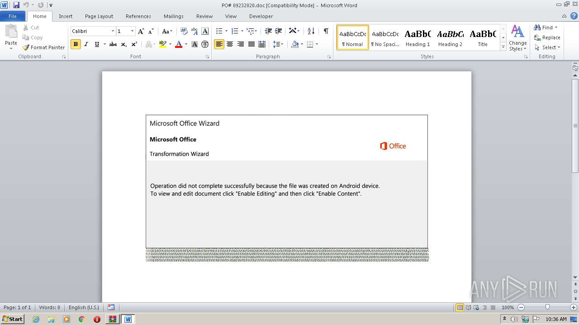Click the Save icon in Quick Access
The height and width of the screenshot is (325, 579).
(x=16, y=5)
